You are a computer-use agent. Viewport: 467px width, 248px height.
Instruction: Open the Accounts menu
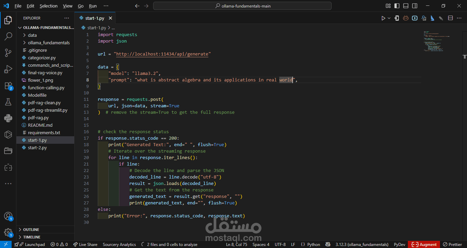pos(8,216)
